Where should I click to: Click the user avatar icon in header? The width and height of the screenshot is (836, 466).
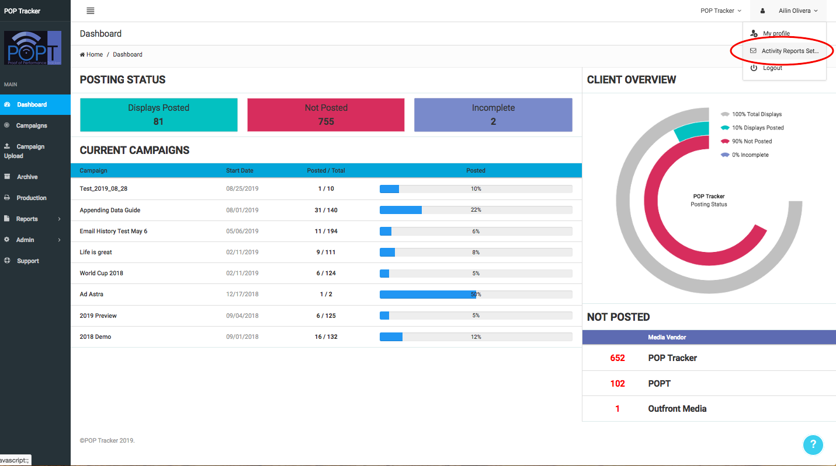pyautogui.click(x=762, y=10)
